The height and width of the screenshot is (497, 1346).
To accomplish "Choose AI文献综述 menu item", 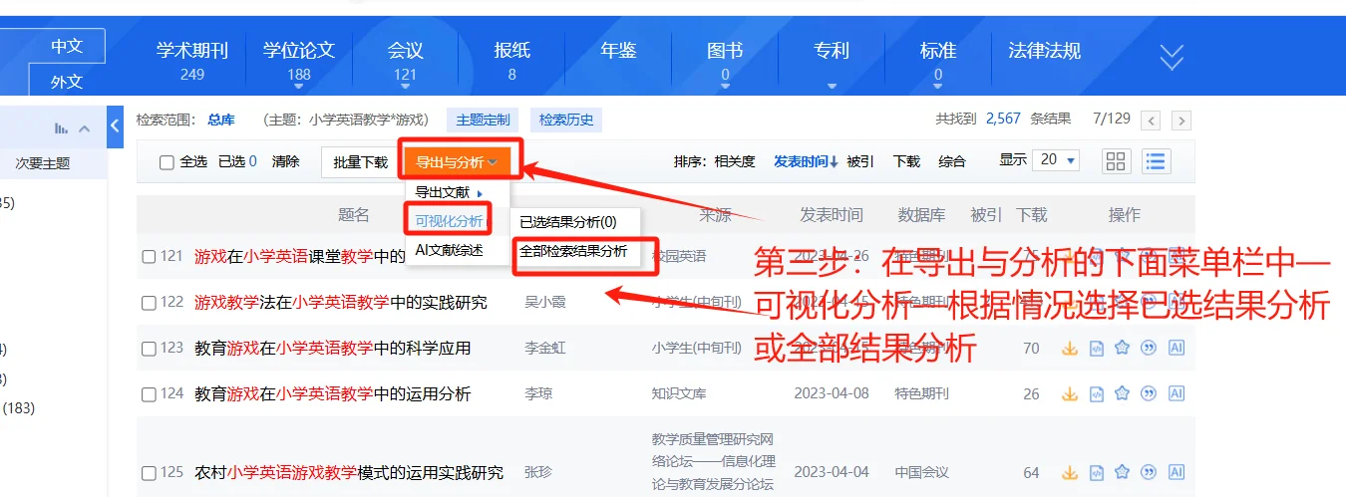I will tap(449, 250).
